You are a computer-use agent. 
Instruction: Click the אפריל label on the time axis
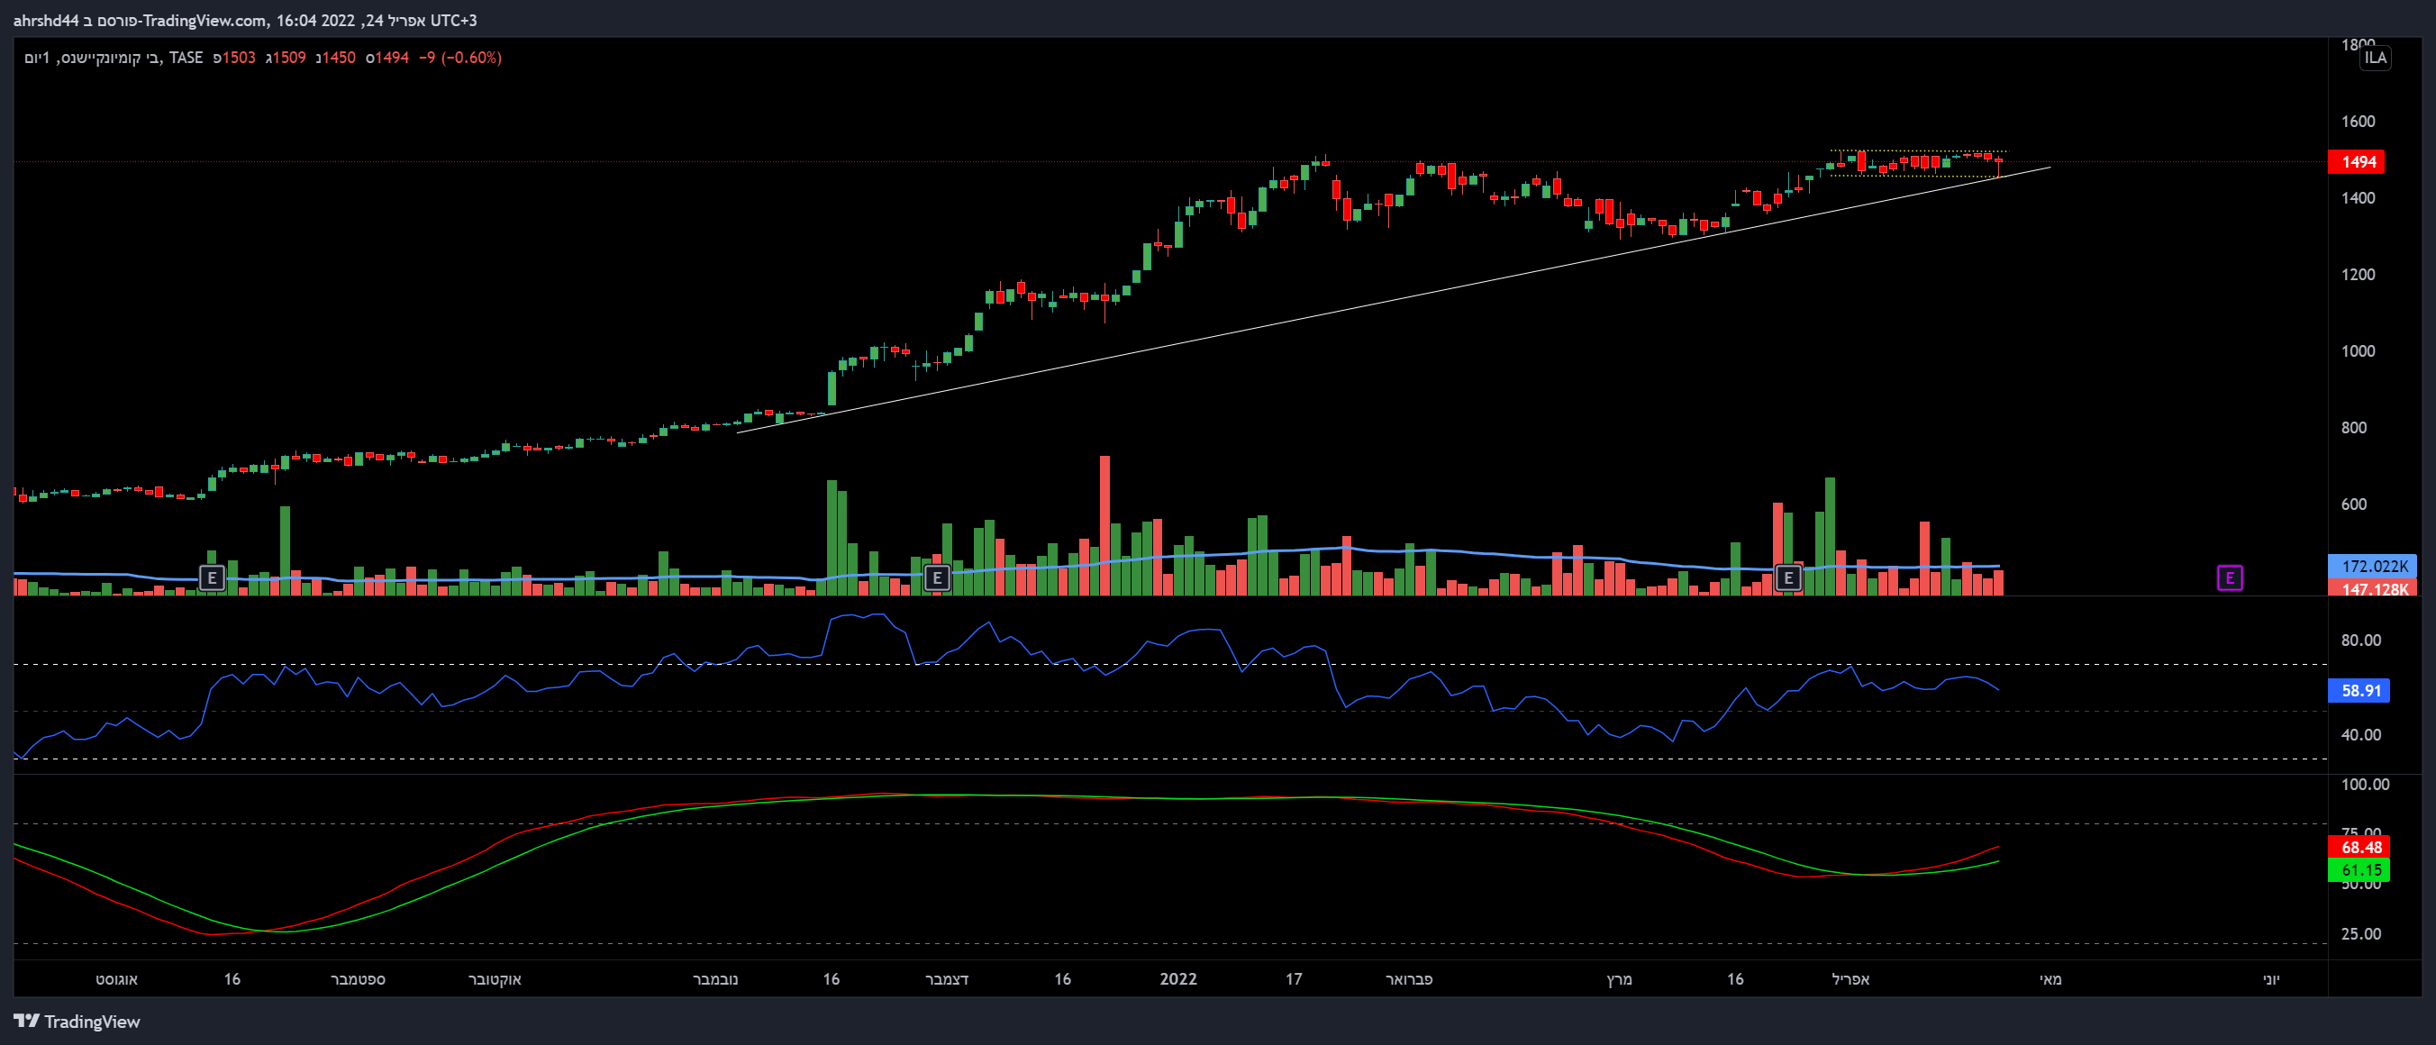1850,979
